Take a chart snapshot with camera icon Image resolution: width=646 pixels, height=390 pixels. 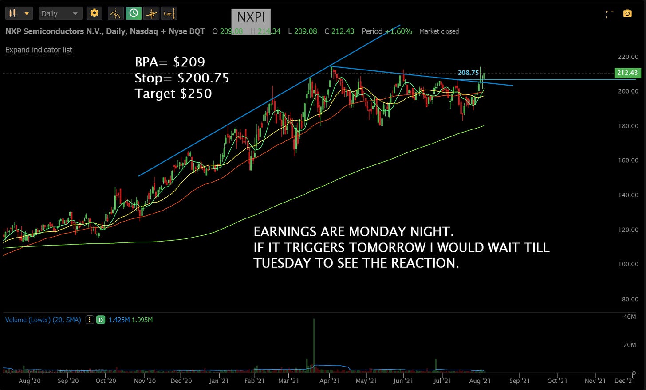pyautogui.click(x=627, y=14)
